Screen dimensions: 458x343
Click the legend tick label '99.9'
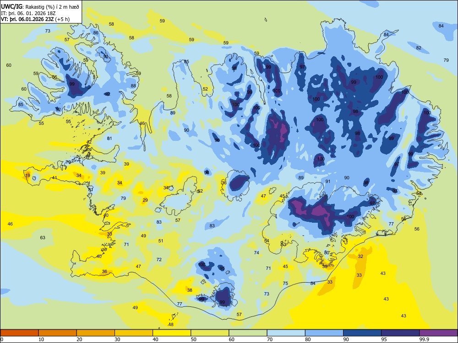coord(424,339)
